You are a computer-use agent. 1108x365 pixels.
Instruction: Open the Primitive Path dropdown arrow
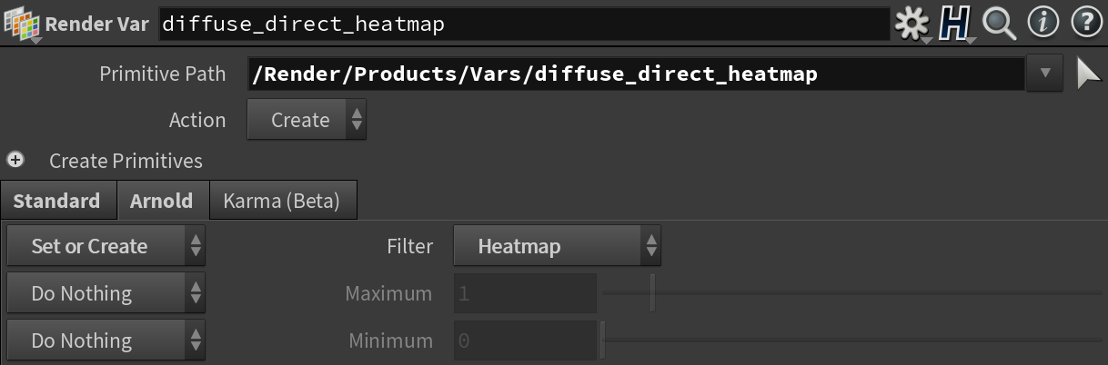[1045, 74]
